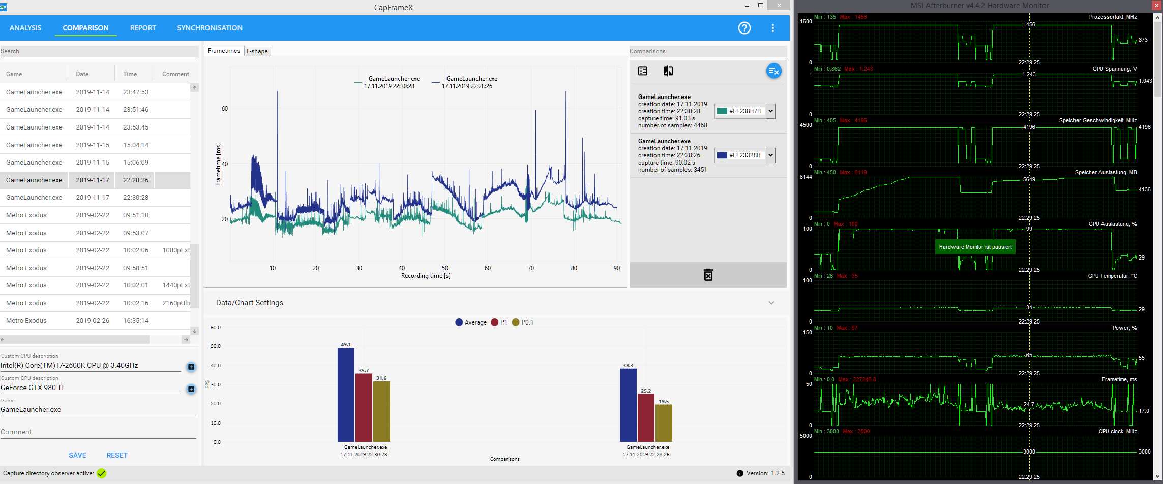1163x484 pixels.
Task: Click the record list scroll-left arrow
Action: 3,340
